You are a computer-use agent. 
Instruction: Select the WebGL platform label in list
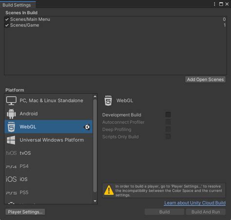28,127
